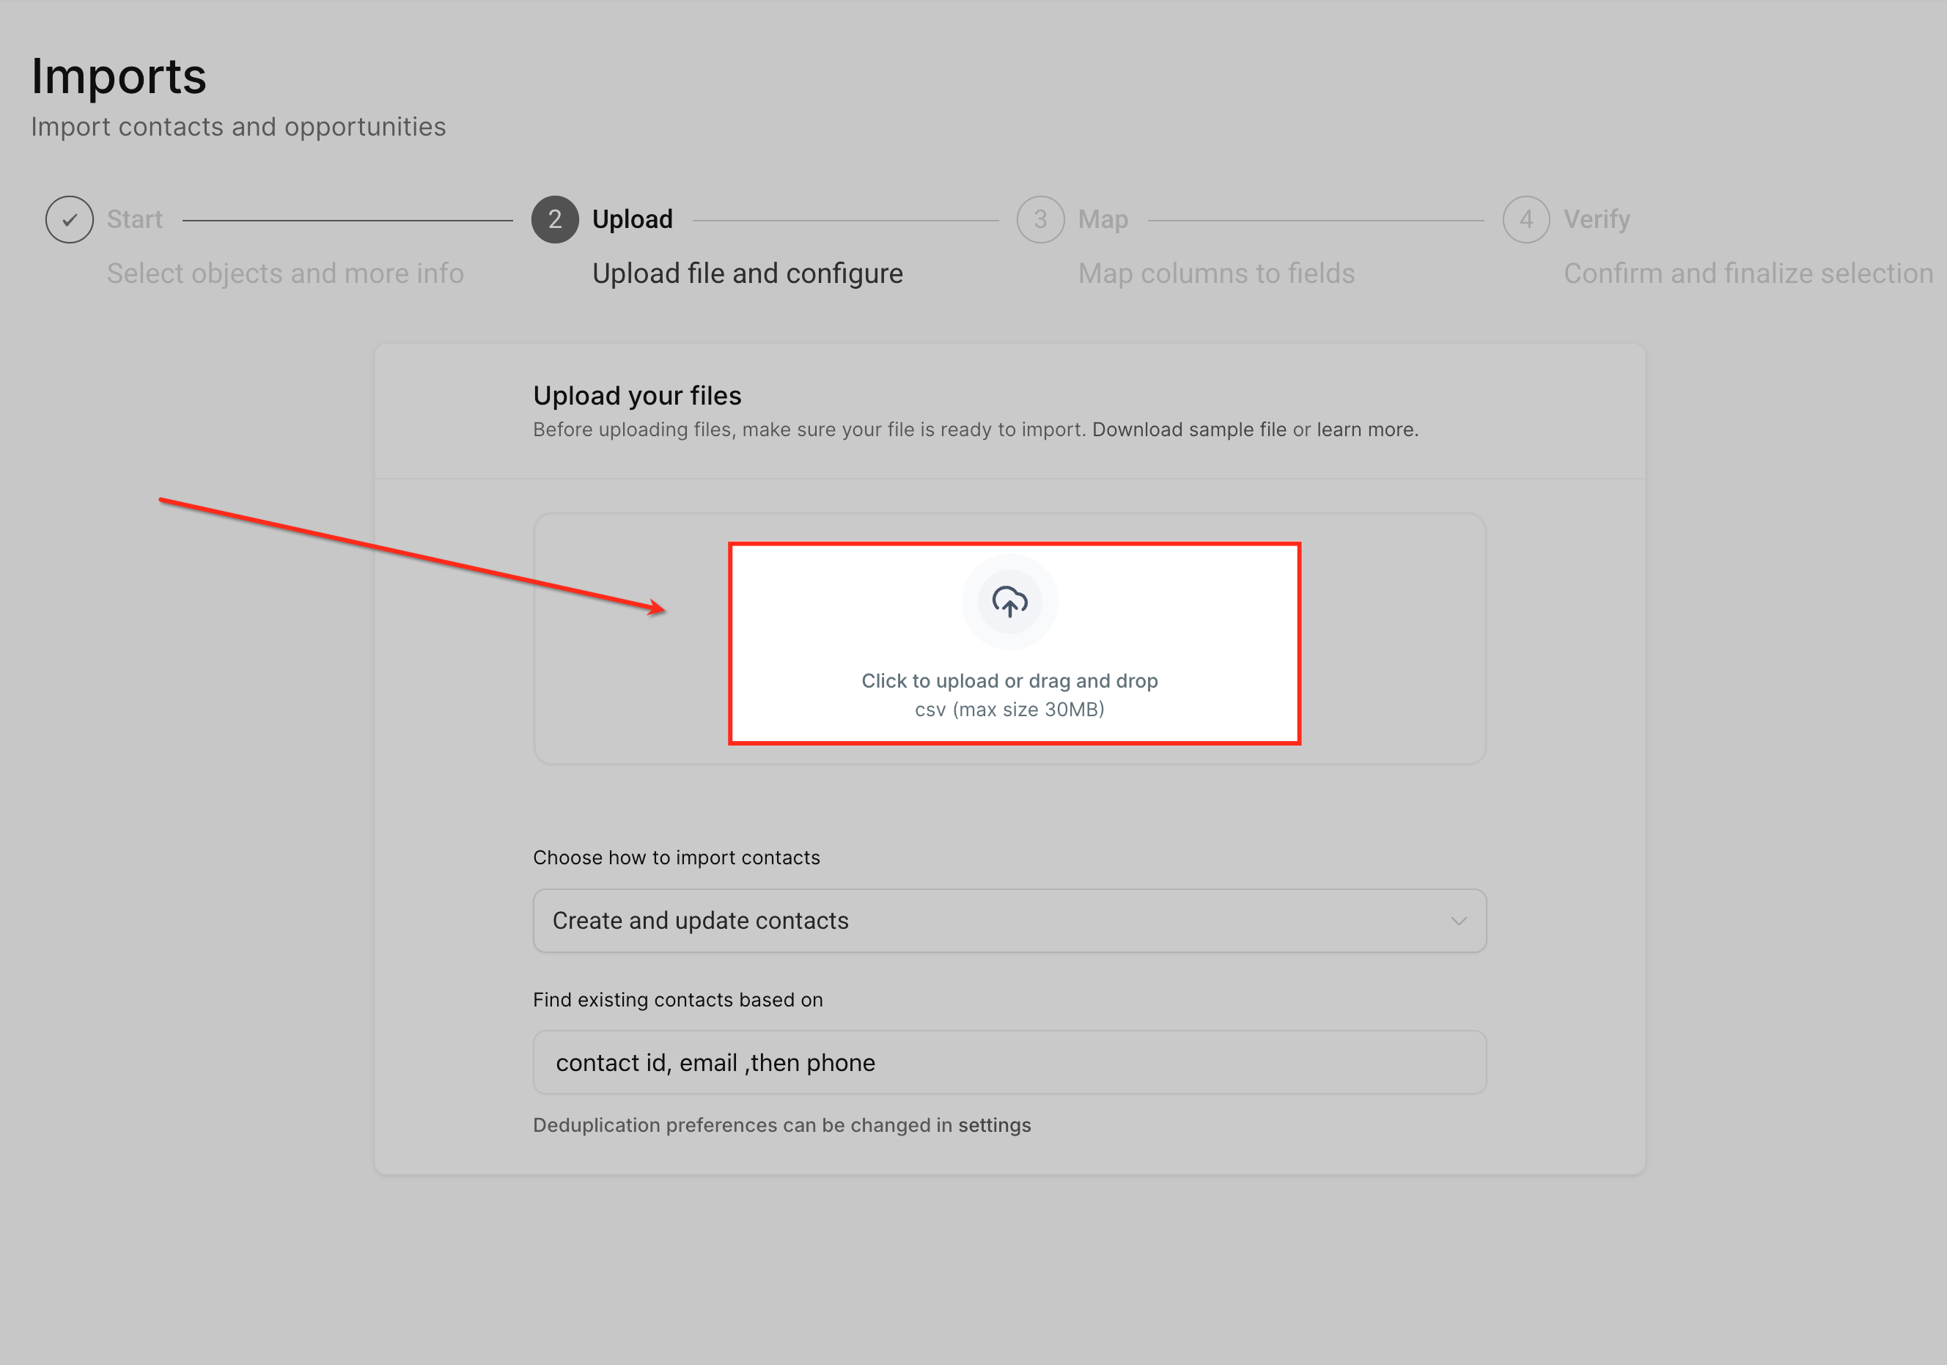The image size is (1947, 1365).
Task: Open the Create and update contacts dropdown
Action: 1008,921
